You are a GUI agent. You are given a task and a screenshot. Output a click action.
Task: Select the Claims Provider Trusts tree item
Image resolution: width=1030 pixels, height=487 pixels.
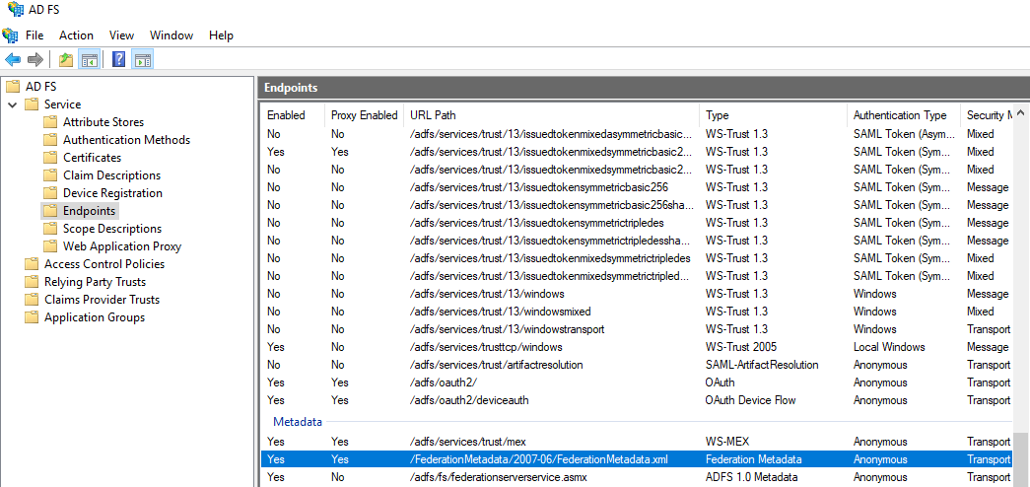click(102, 299)
